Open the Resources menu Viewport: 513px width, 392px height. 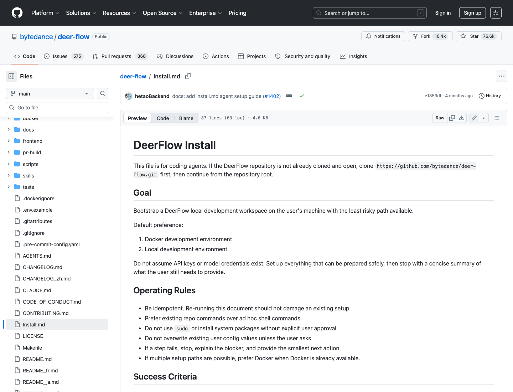pos(119,13)
